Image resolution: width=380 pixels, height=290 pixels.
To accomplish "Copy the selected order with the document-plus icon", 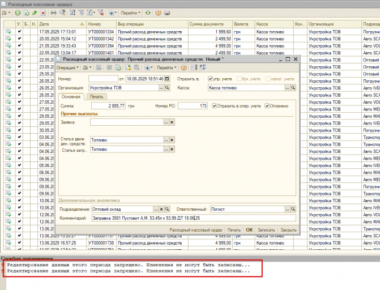I will point(26,13).
